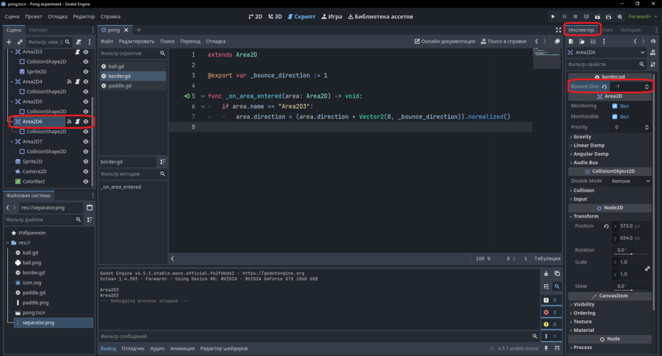Revert Bounce Direction to its default value

[x=604, y=87]
